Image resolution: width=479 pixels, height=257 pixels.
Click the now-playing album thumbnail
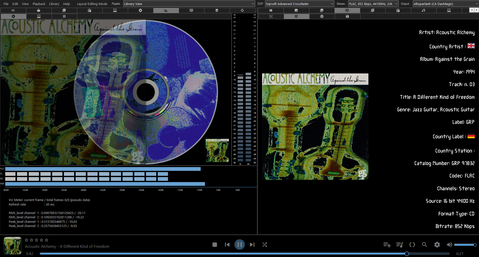tap(12, 246)
